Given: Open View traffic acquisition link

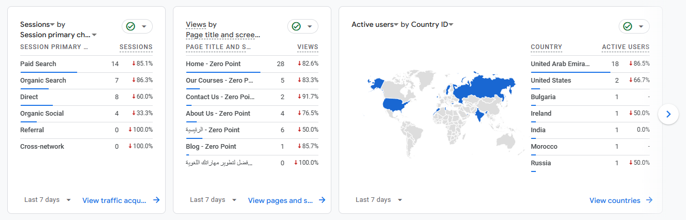Looking at the screenshot, I should 114,200.
